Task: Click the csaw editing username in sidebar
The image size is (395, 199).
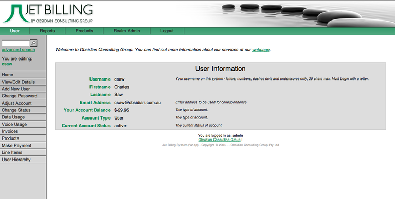Action: pyautogui.click(x=7, y=64)
